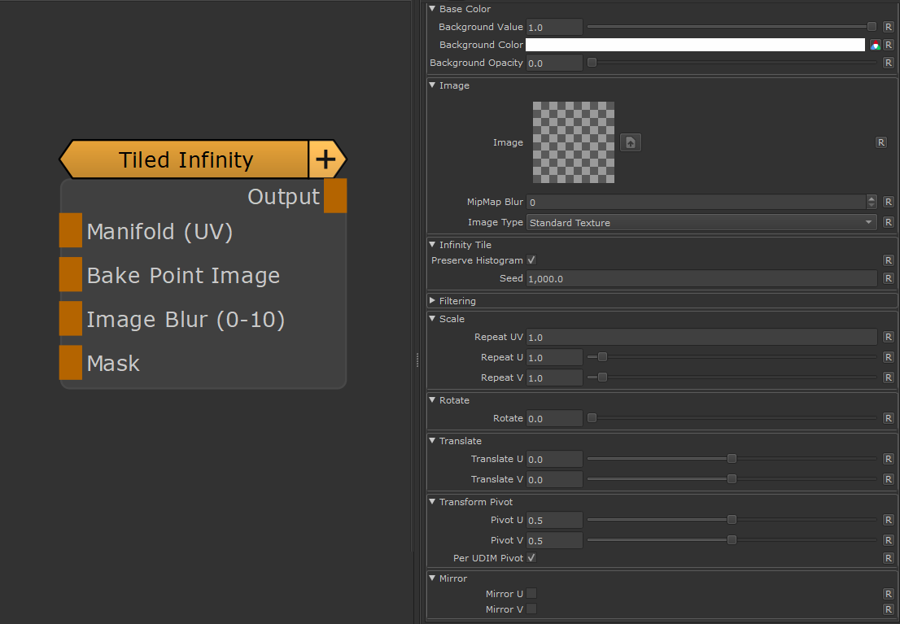Enable the Mirror U checkbox
The image size is (900, 624).
531,594
